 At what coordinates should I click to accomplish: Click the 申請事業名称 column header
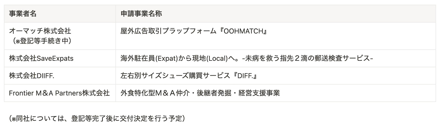coord(141,14)
